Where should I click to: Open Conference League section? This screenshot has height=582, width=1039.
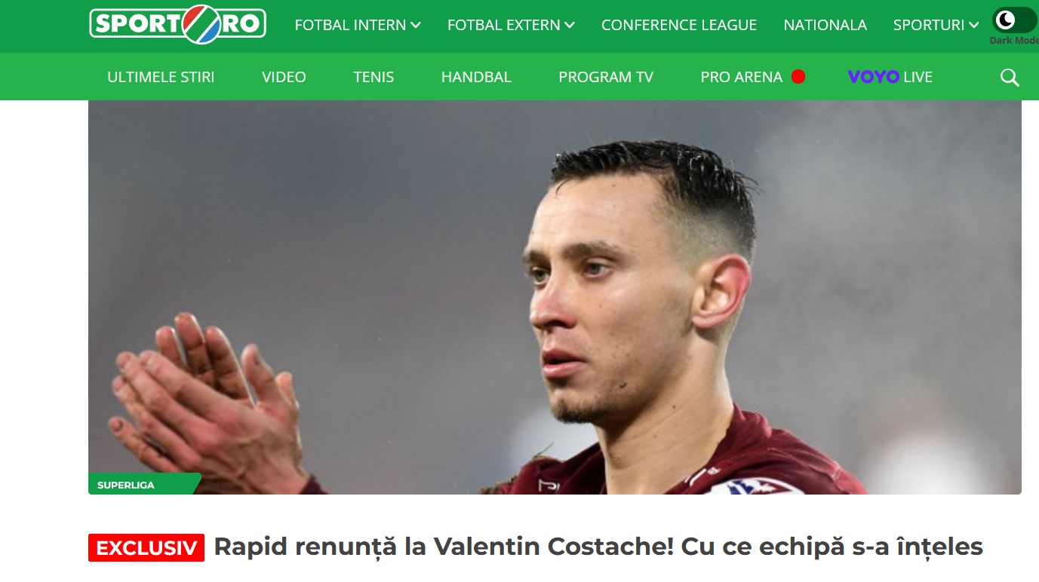tap(679, 25)
